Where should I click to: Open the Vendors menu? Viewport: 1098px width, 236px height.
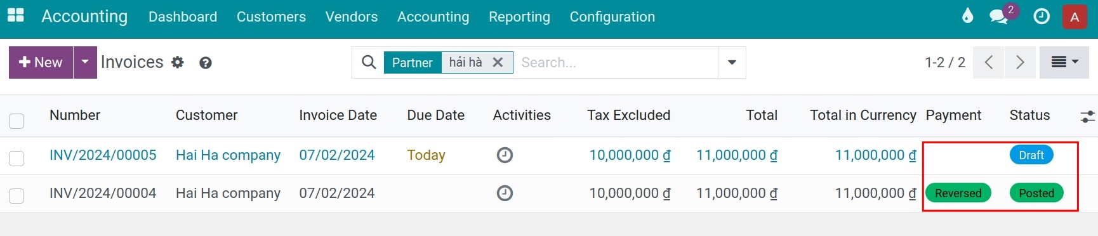click(352, 16)
